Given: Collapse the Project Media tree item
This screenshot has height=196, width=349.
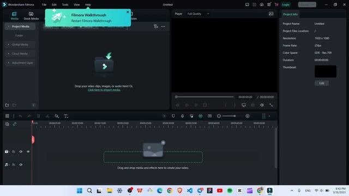Looking at the screenshot, I should [9, 27].
